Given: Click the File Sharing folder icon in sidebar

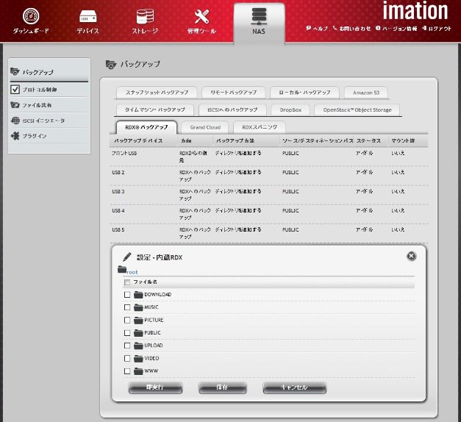Looking at the screenshot, I should 15,104.
